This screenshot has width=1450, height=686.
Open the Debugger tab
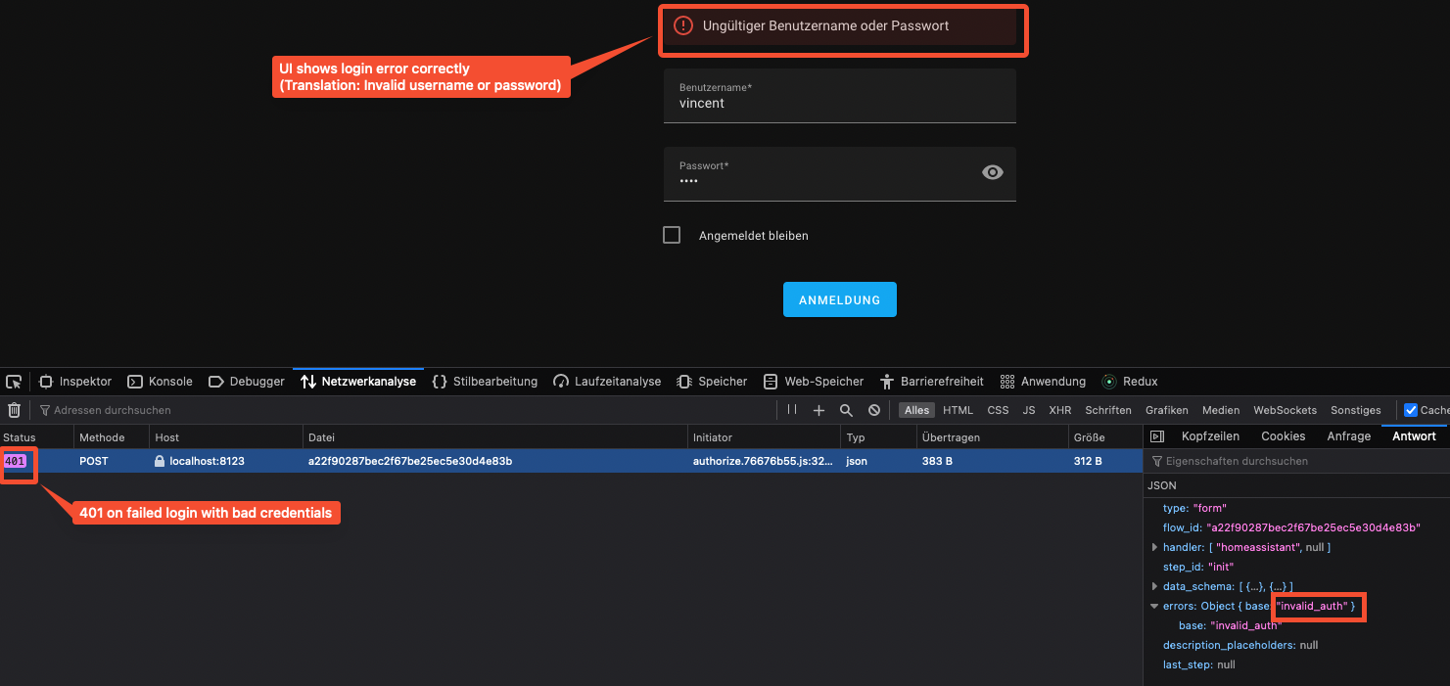tap(247, 382)
